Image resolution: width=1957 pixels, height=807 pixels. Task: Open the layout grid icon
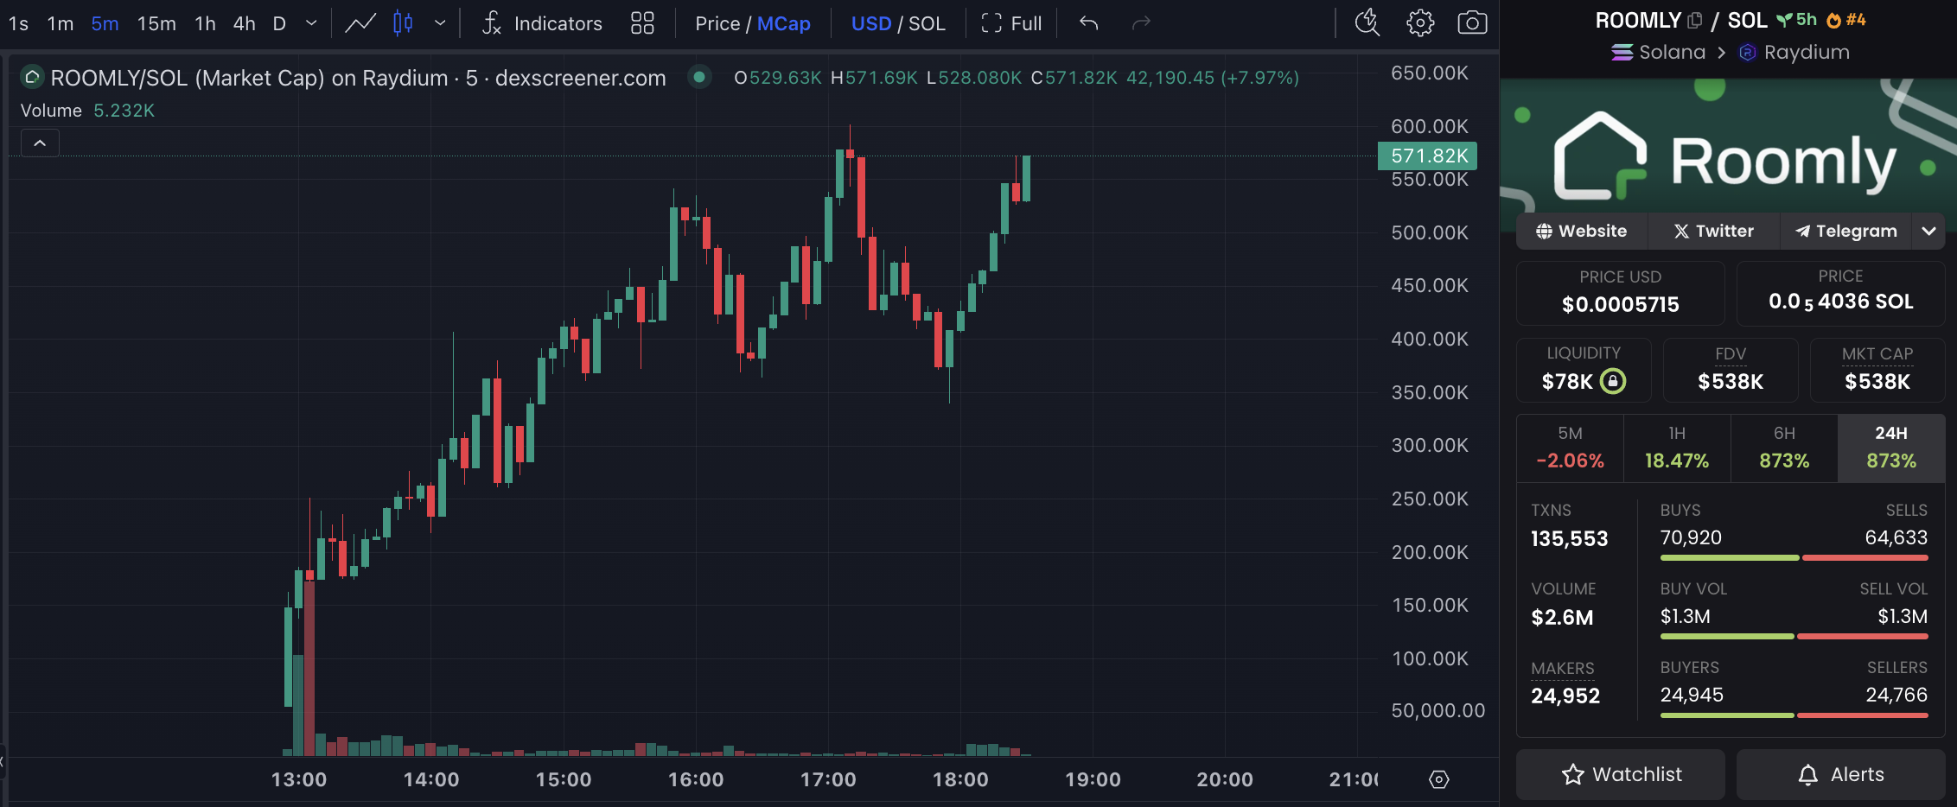coord(642,23)
